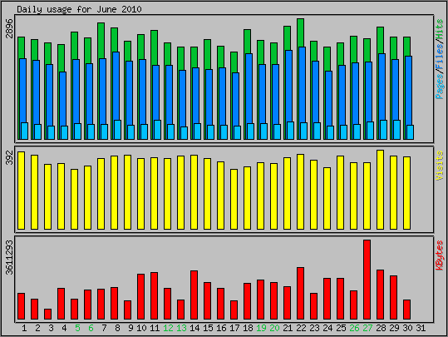Click the cyan Pages bar for day 29
448x337 pixels.
[396, 130]
